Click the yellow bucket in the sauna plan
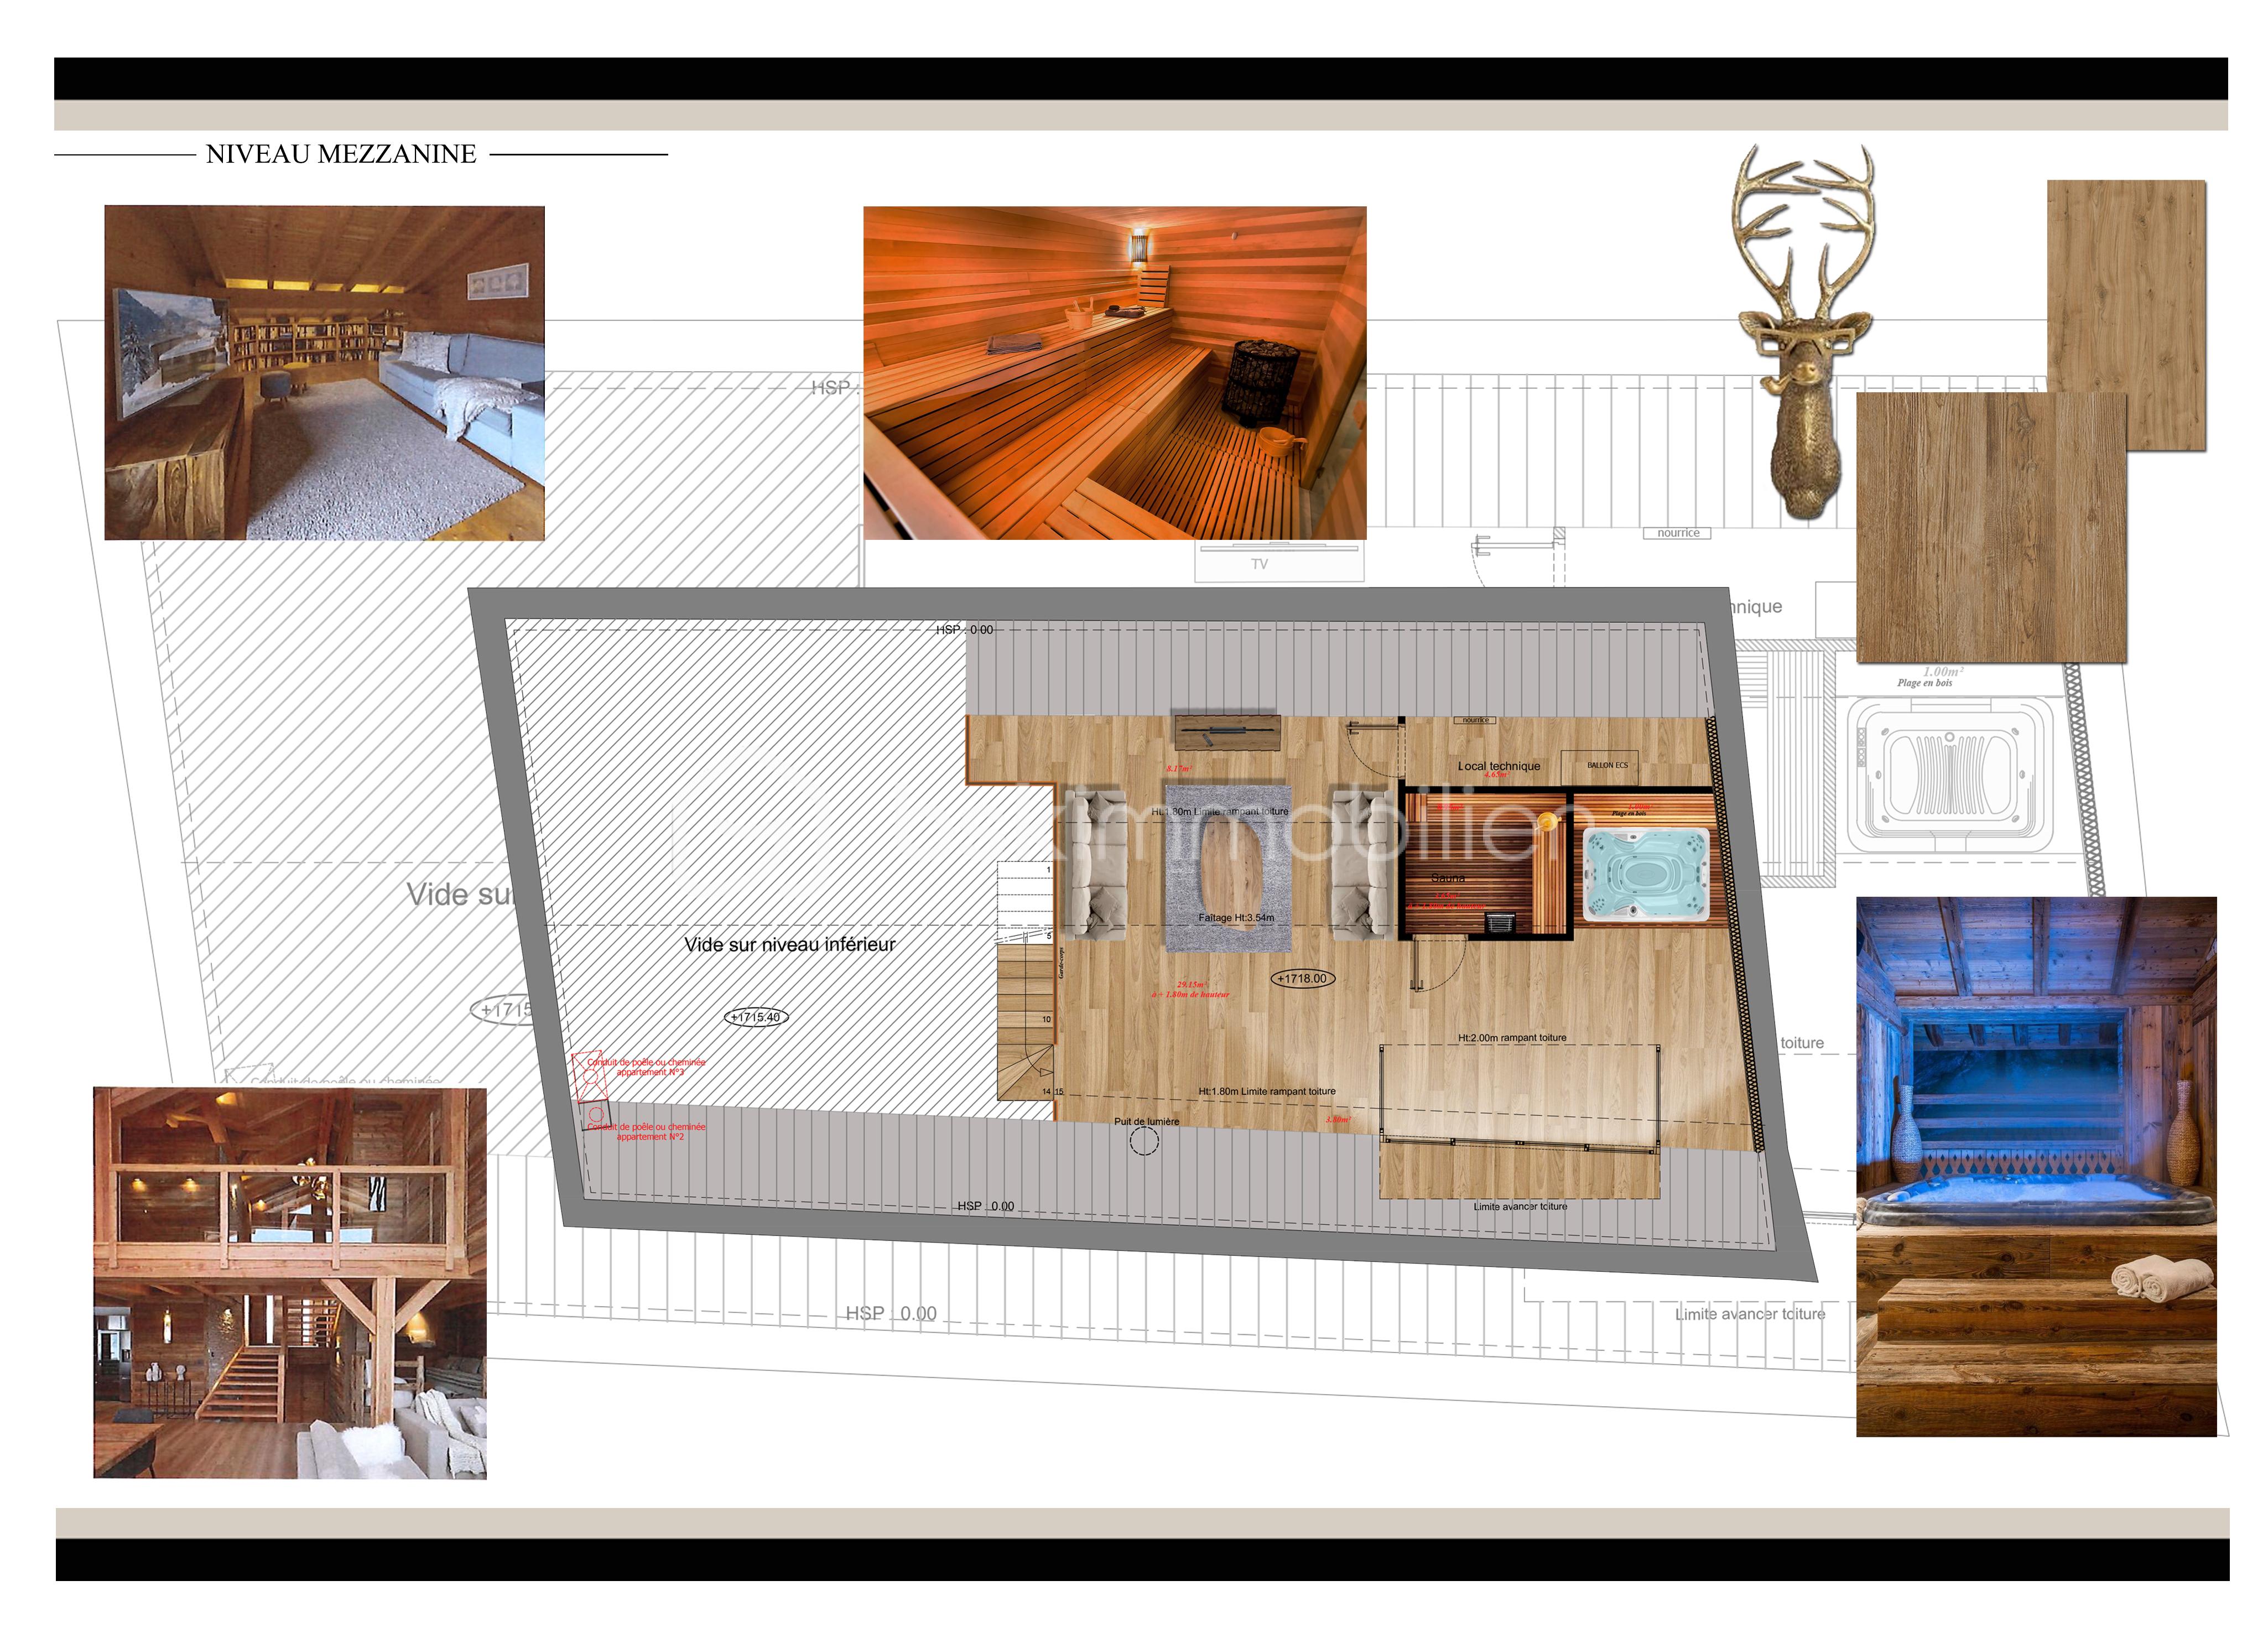This screenshot has height=1643, width=2268. [x=1547, y=822]
